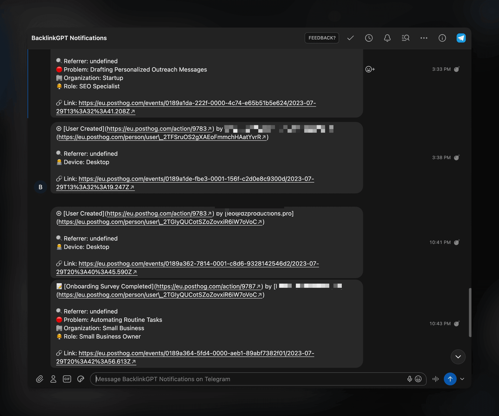This screenshot has width=499, height=416.
Task: Open the GIF picker
Action: pos(67,379)
